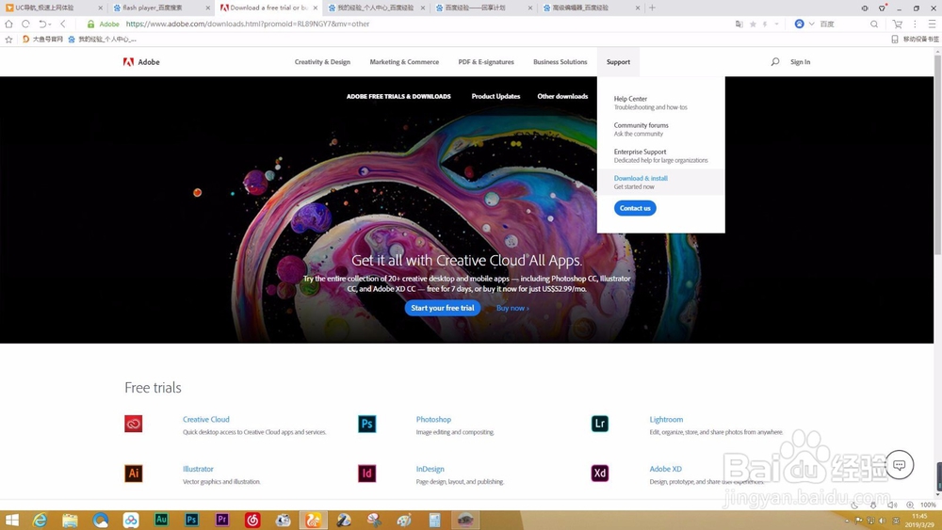
Task: Switch to the UC导航 browser tab
Action: [53, 8]
